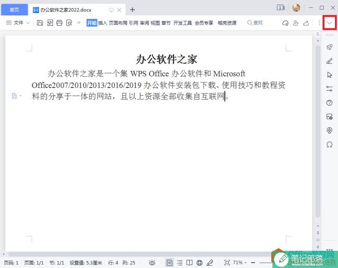Click the rocket icon in sidebar

point(329,47)
